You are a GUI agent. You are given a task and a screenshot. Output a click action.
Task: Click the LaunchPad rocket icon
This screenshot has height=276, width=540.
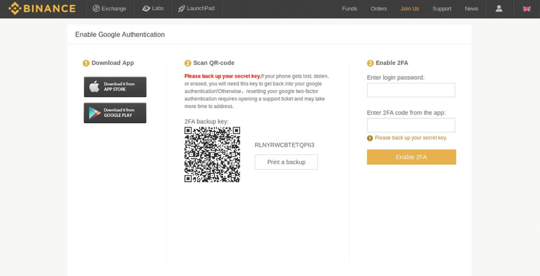point(182,8)
